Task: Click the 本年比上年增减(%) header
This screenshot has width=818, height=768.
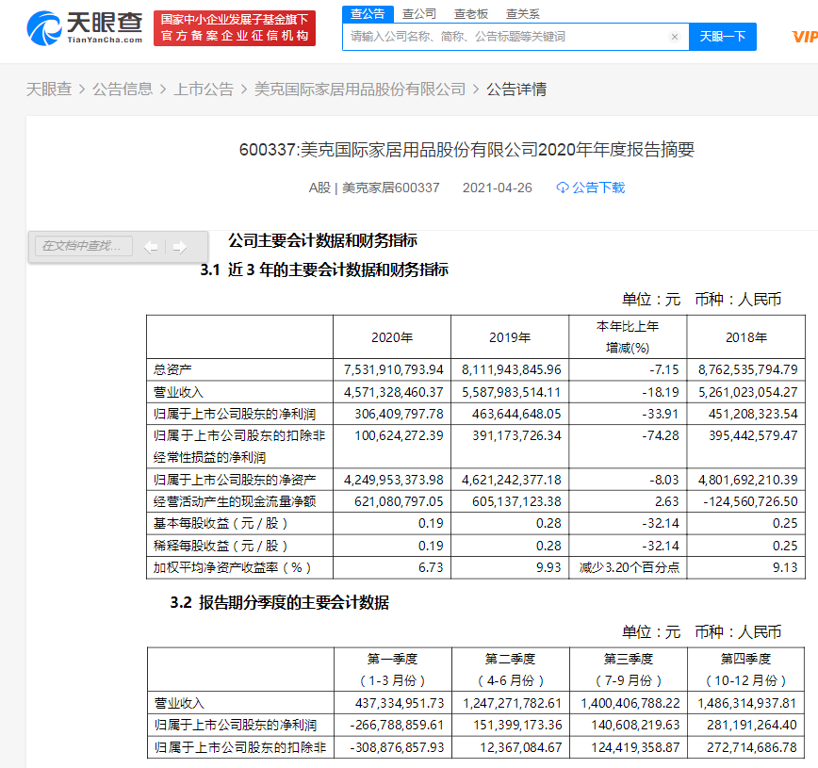Action: point(628,337)
